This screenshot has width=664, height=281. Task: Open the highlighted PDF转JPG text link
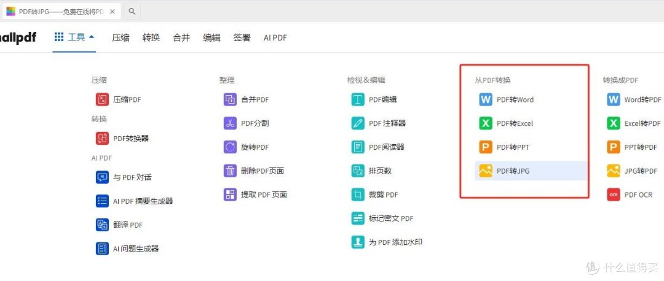point(513,171)
